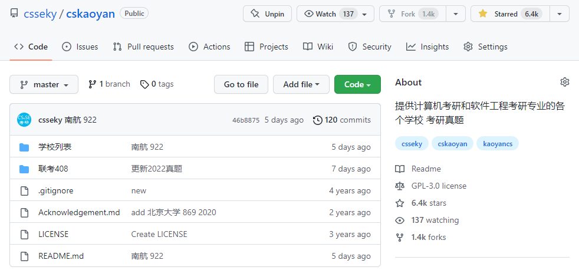579x270 pixels.
Task: Open commit message Create LICENSE
Action: [x=159, y=235]
